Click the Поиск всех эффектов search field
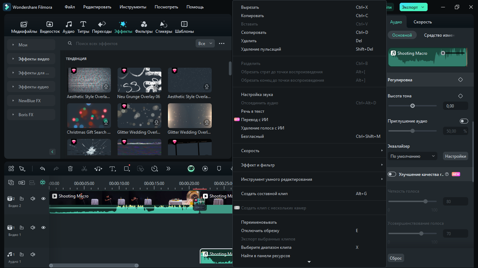 133,44
